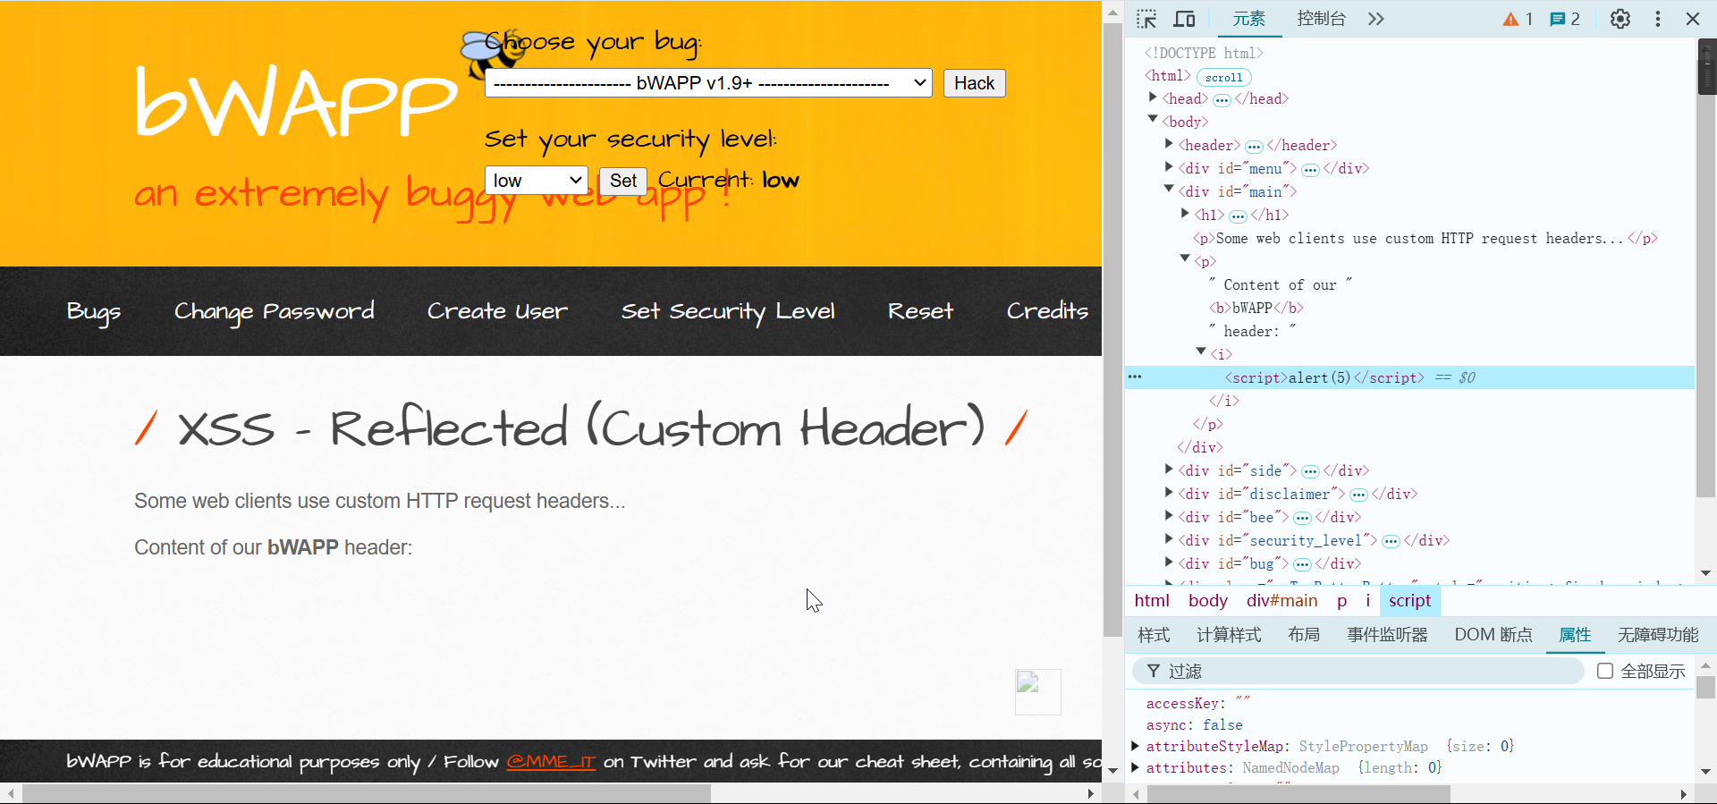Image resolution: width=1717 pixels, height=804 pixels.
Task: Open the @MME_IT Twitter link
Action: pos(551,762)
